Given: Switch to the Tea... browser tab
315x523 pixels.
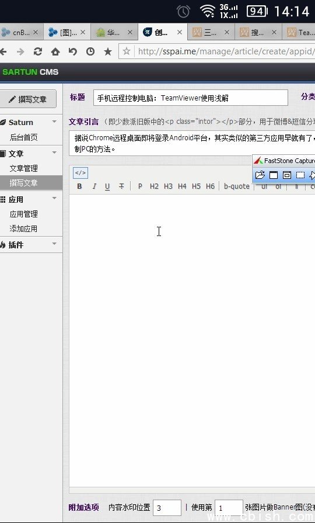Looking at the screenshot, I should coord(300,32).
